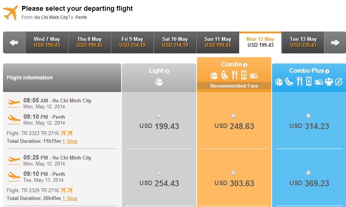Select Combo fare USD 248.63 radio
346x207 pixels.
click(x=233, y=116)
